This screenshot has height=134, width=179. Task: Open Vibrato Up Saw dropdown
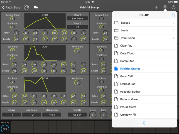tap(77, 115)
